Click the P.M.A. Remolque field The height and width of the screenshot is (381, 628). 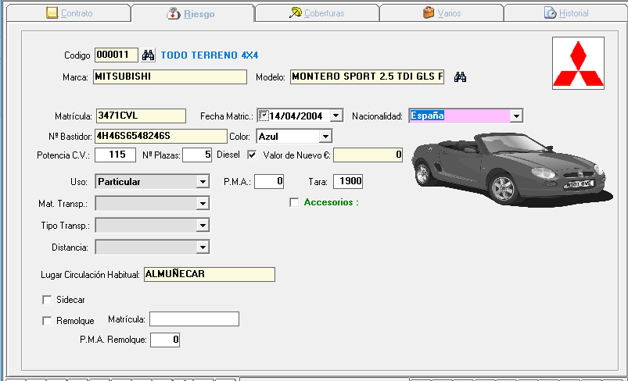pyautogui.click(x=165, y=340)
